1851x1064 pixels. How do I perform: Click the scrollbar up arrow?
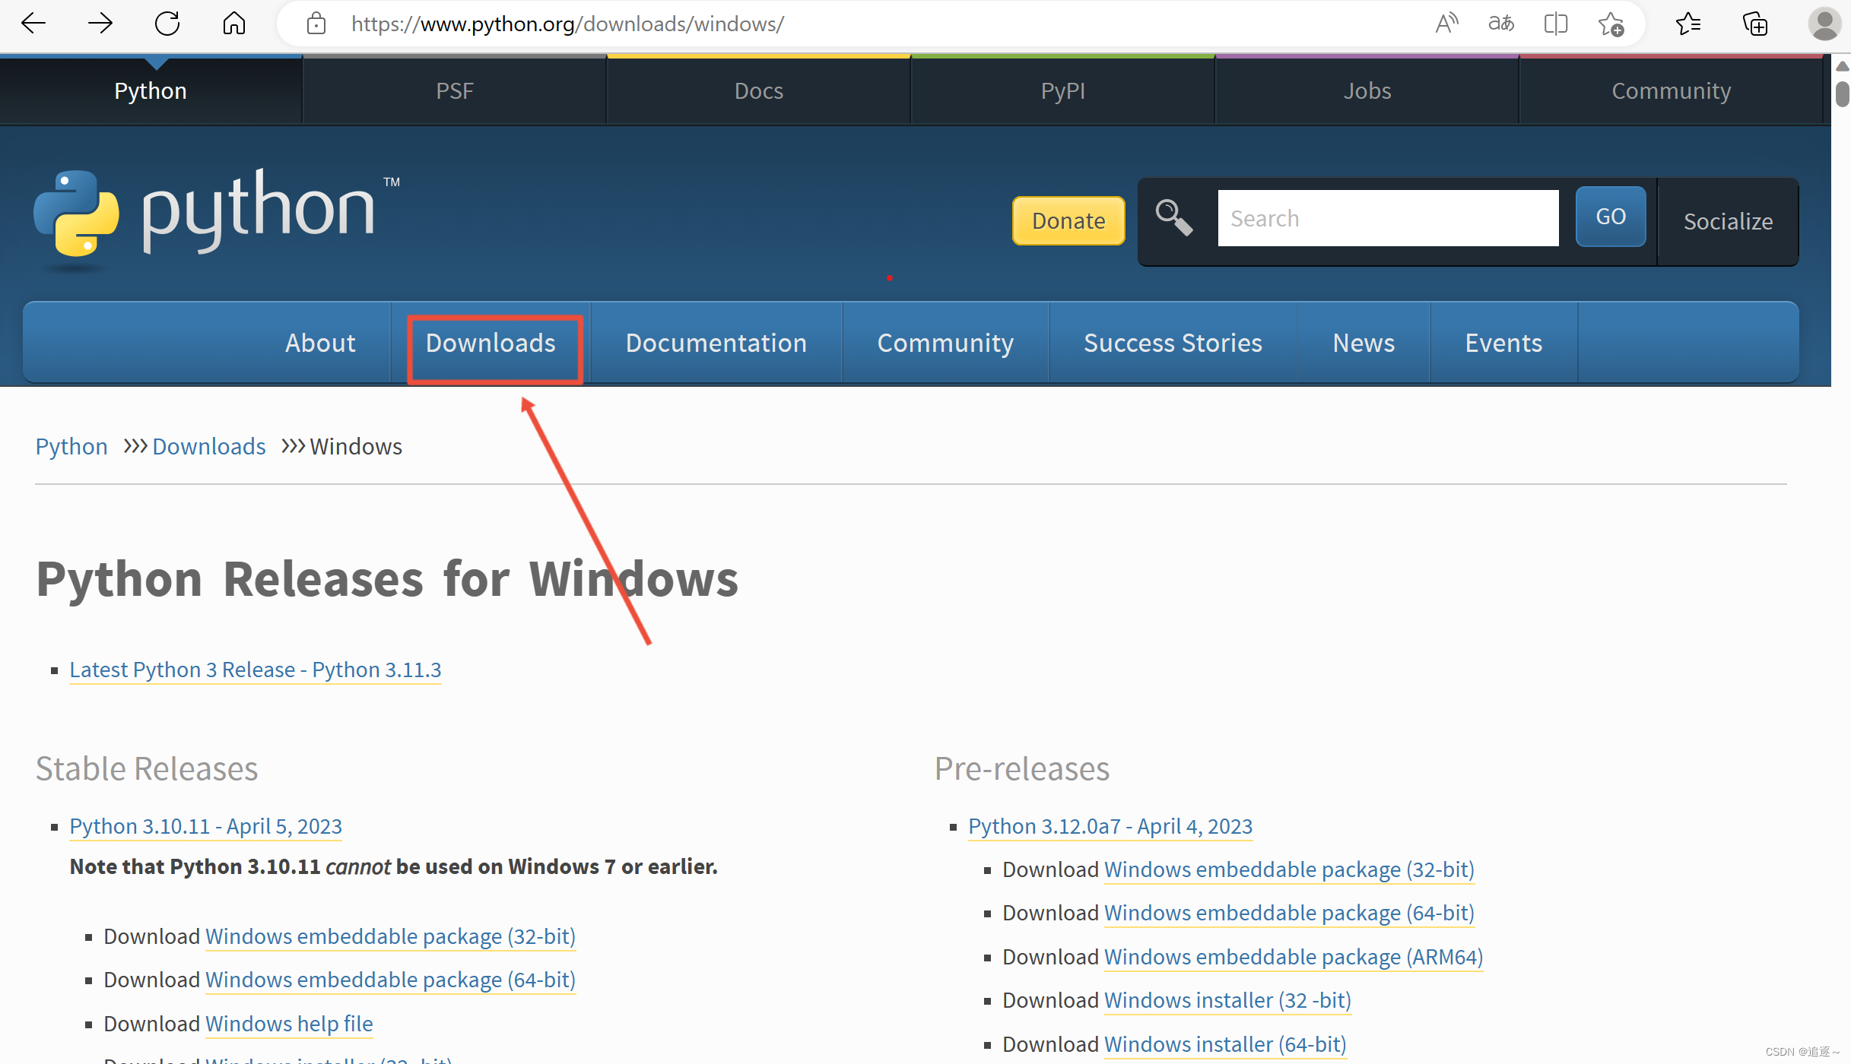1842,66
